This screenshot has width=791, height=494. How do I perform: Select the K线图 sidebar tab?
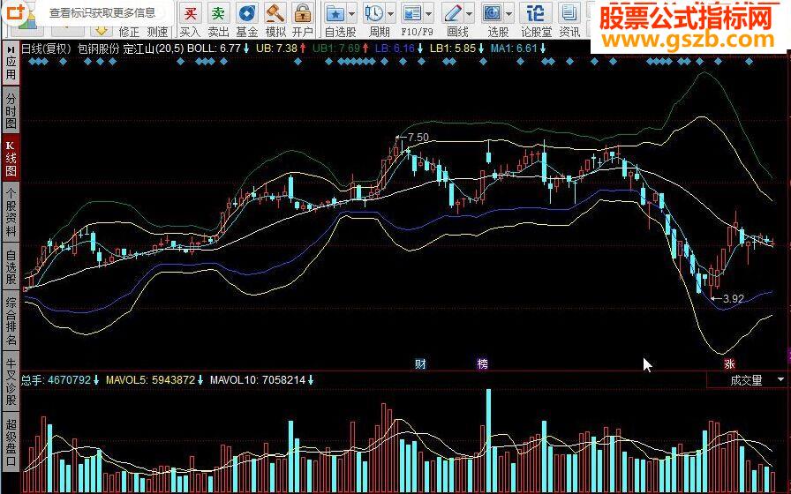tap(11, 158)
